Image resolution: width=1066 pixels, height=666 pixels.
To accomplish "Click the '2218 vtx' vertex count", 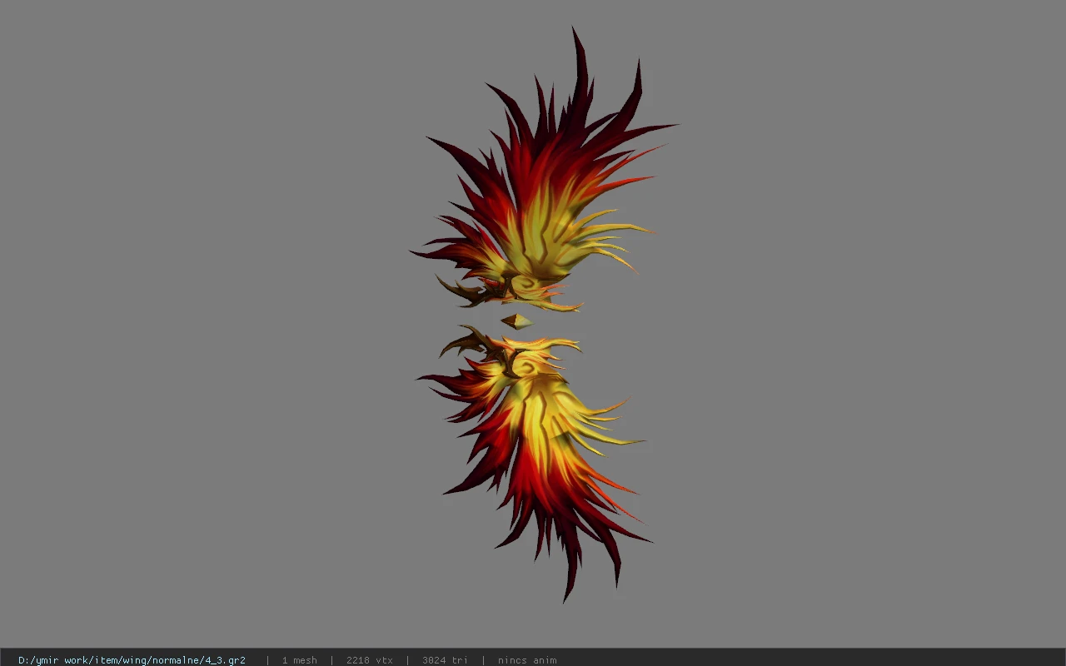I will click(x=369, y=660).
